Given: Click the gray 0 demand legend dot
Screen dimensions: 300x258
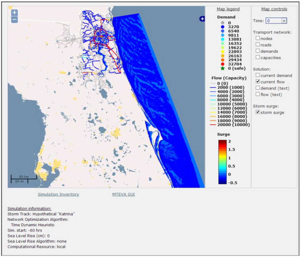Looking at the screenshot, I should pos(222,23).
